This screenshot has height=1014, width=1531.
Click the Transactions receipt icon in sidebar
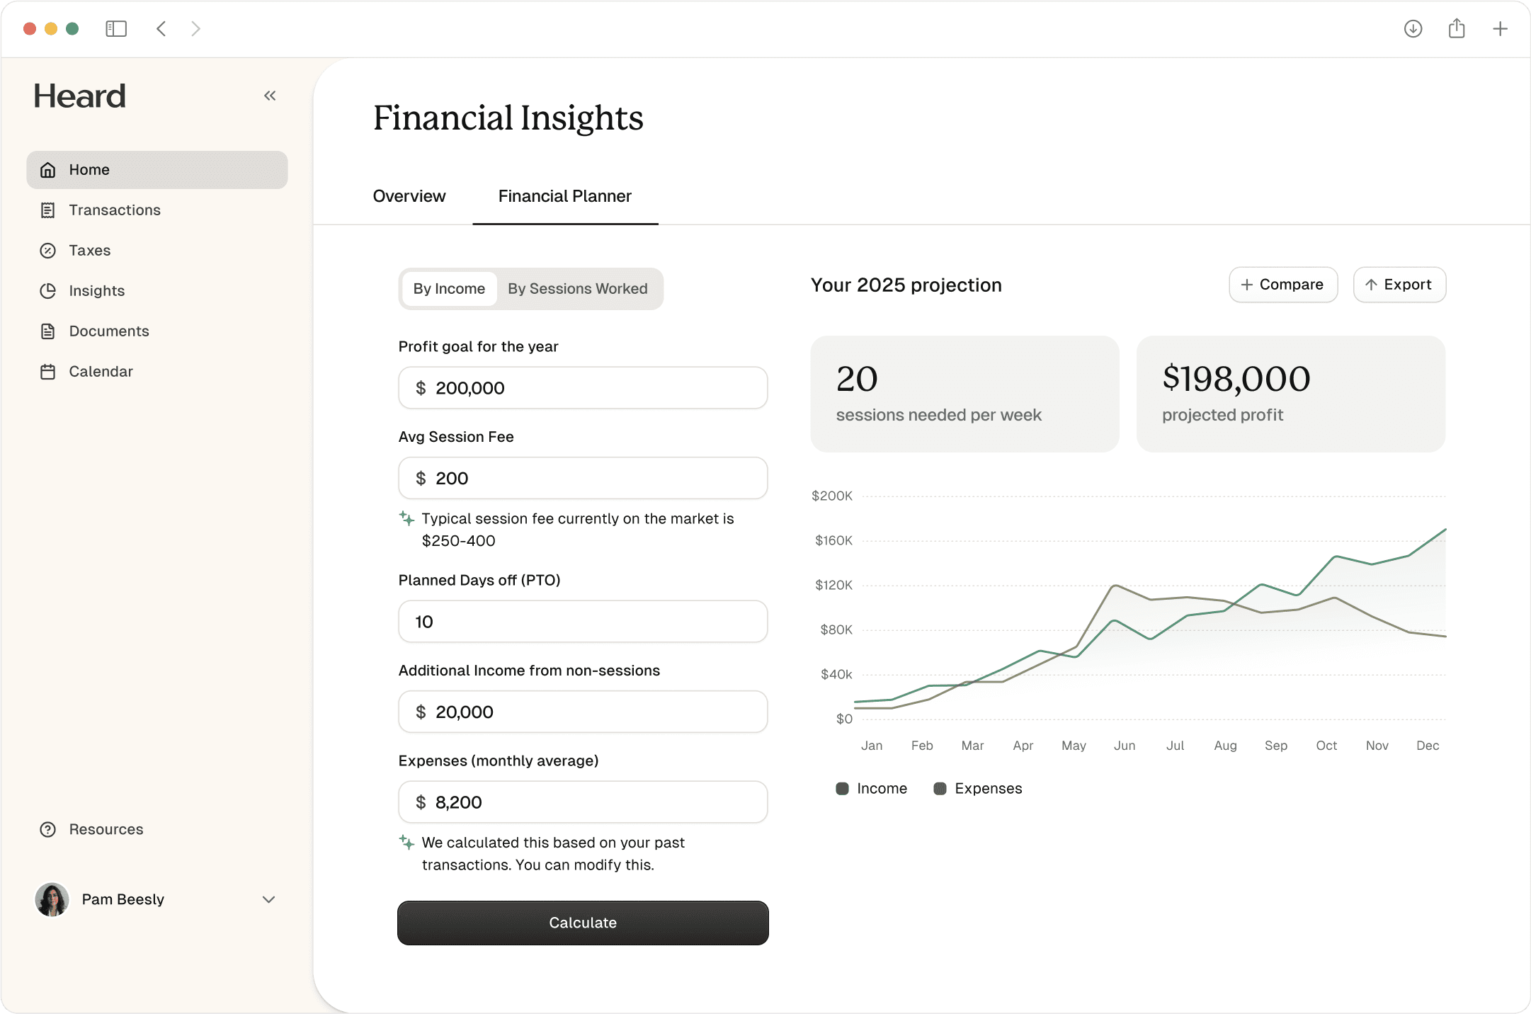pyautogui.click(x=47, y=210)
